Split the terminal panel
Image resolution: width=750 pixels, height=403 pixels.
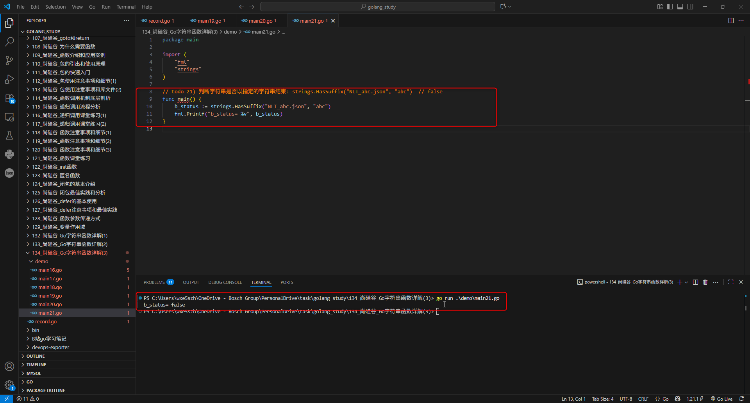click(695, 282)
